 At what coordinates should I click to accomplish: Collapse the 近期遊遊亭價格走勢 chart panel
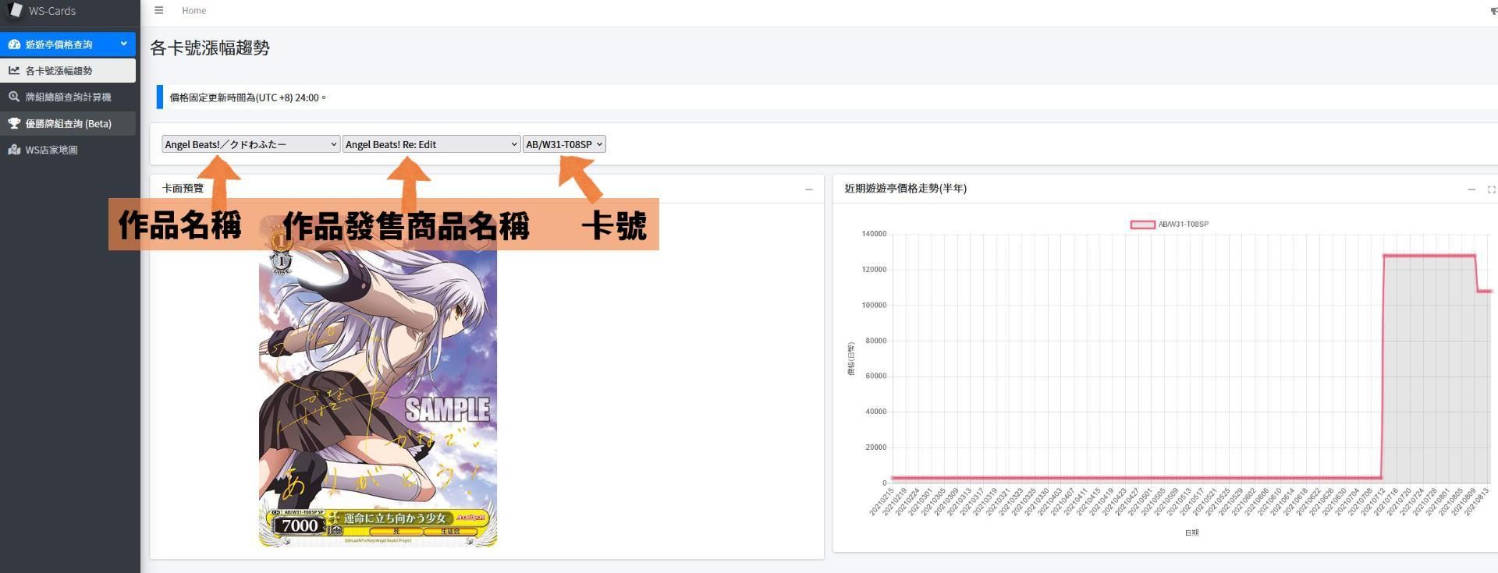point(1471,189)
